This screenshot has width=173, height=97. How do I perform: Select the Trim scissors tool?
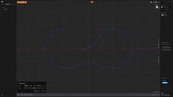159,52
